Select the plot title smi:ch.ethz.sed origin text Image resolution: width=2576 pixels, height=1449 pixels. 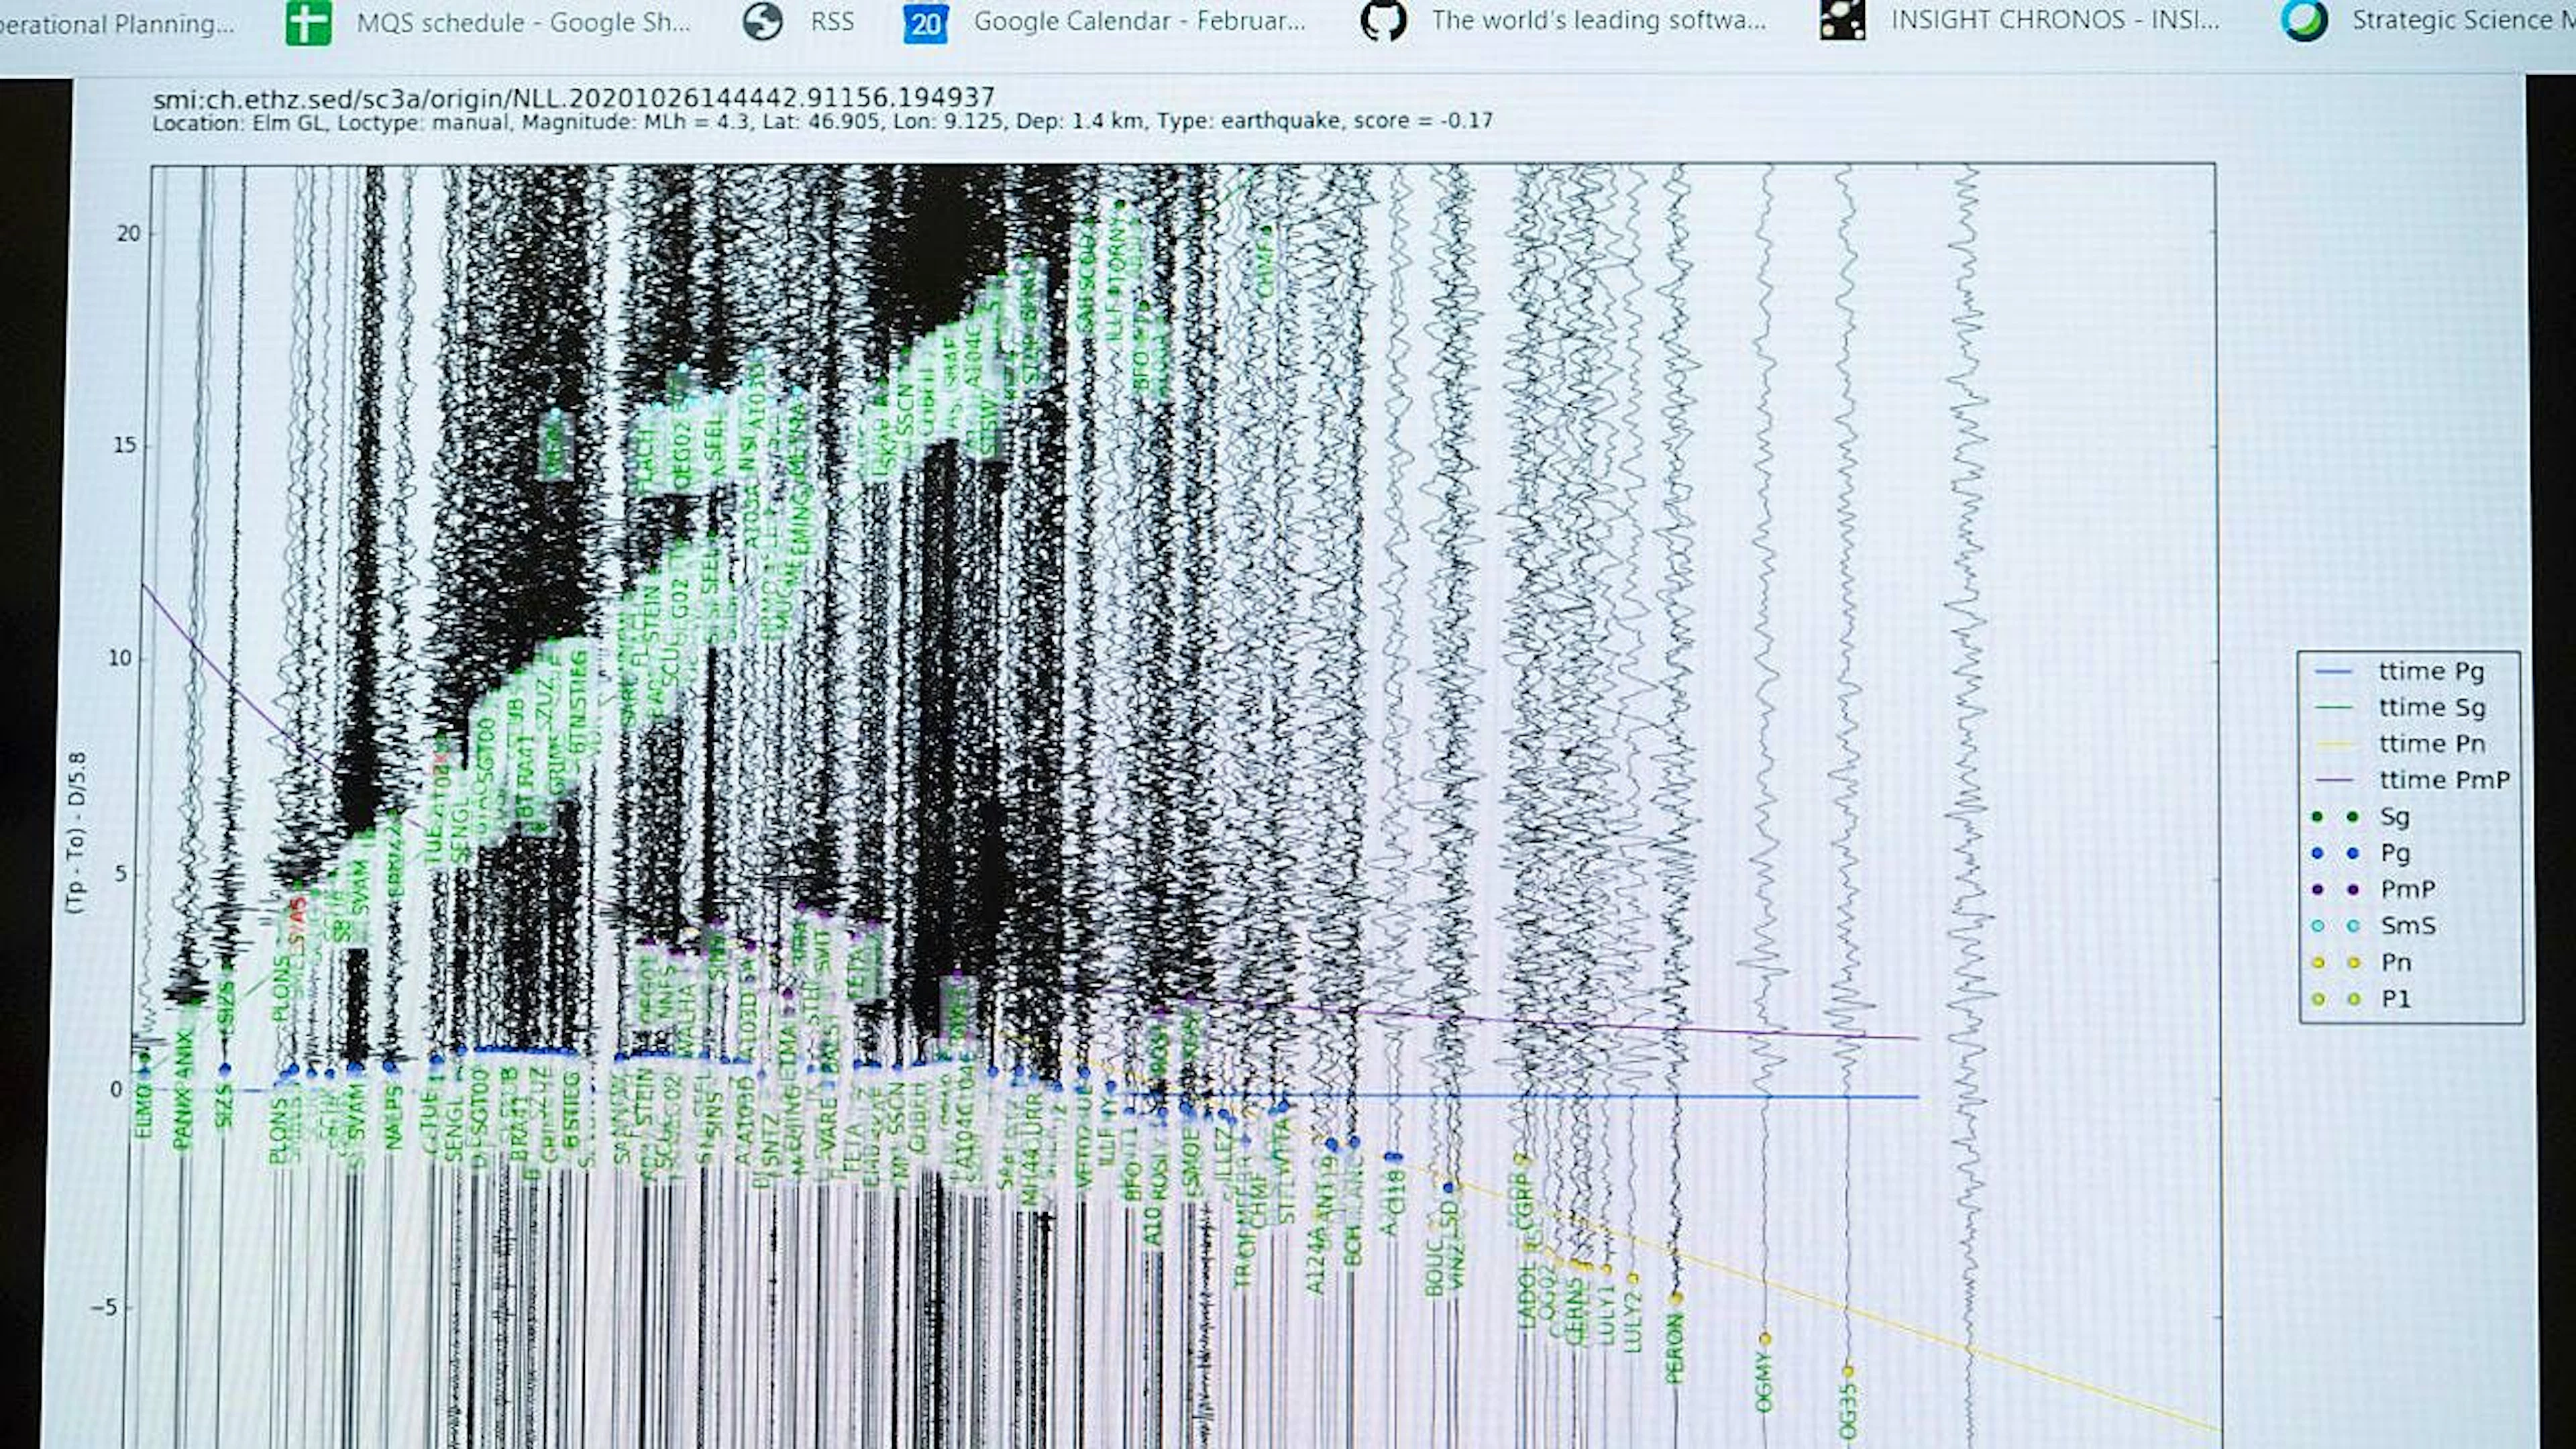coord(574,98)
